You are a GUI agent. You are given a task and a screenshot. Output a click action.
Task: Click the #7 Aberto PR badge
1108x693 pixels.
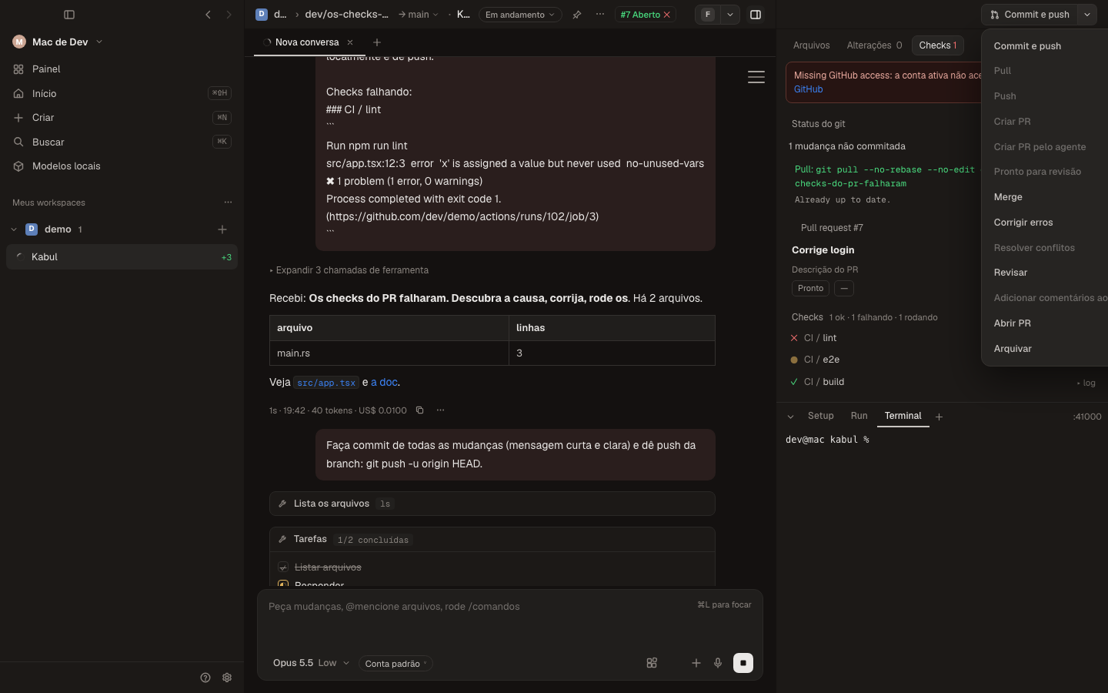pyautogui.click(x=645, y=15)
